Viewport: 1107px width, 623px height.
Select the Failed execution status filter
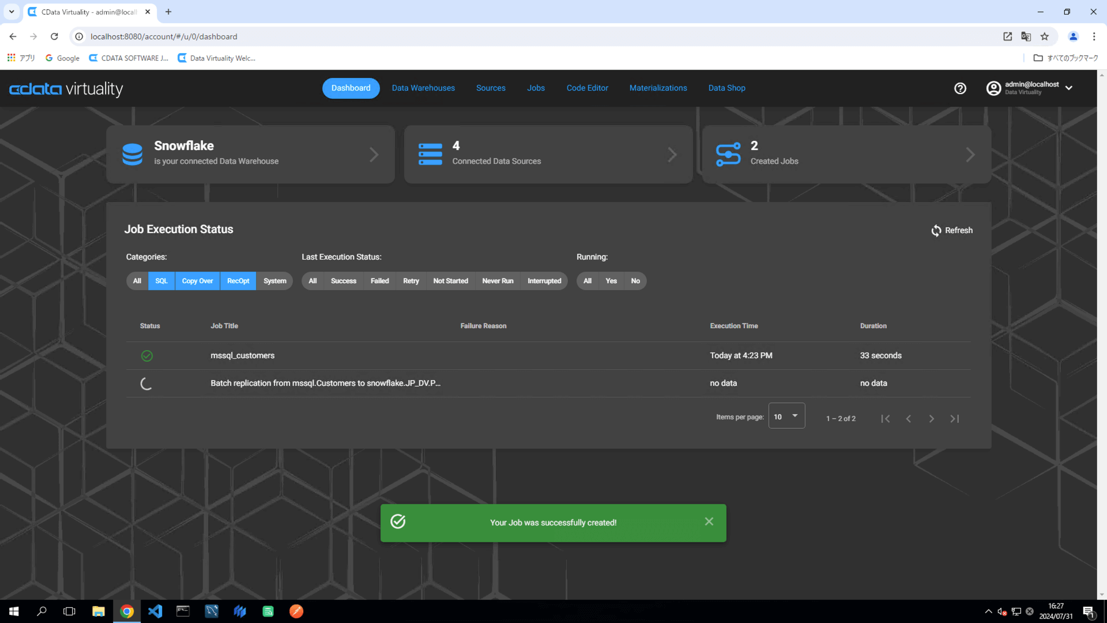pos(379,281)
